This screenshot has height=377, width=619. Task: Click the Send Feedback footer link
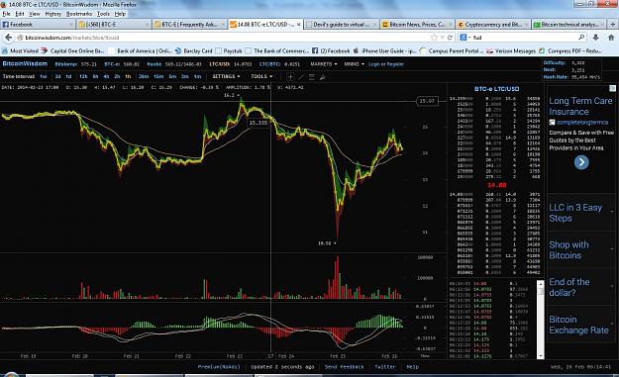(x=344, y=367)
